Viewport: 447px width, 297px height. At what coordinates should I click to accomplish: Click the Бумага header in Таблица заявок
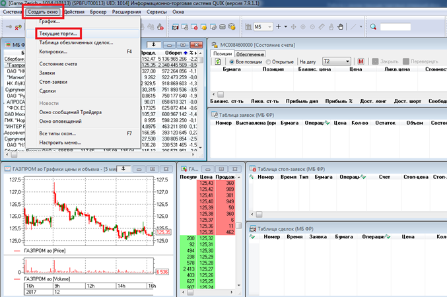pyautogui.click(x=289, y=123)
